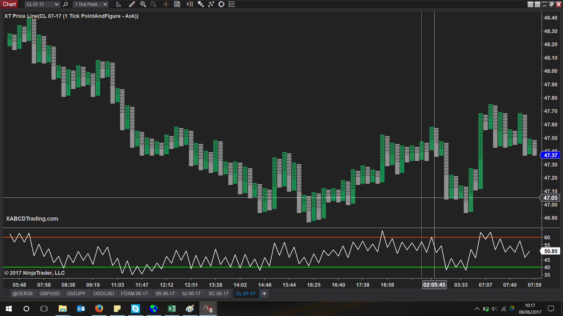Click the red Chart title button
The image size is (563, 316).
pyautogui.click(x=9, y=4)
